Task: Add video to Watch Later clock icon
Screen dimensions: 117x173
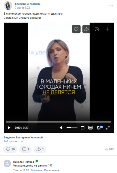Action: pos(97,29)
